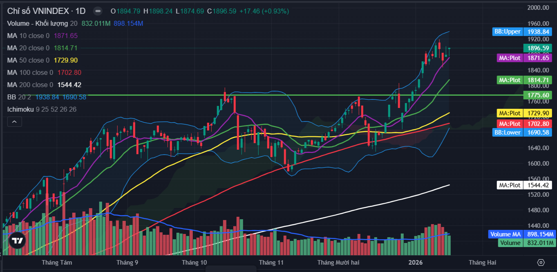Click the Tháng 11 time axis label

tap(271, 263)
